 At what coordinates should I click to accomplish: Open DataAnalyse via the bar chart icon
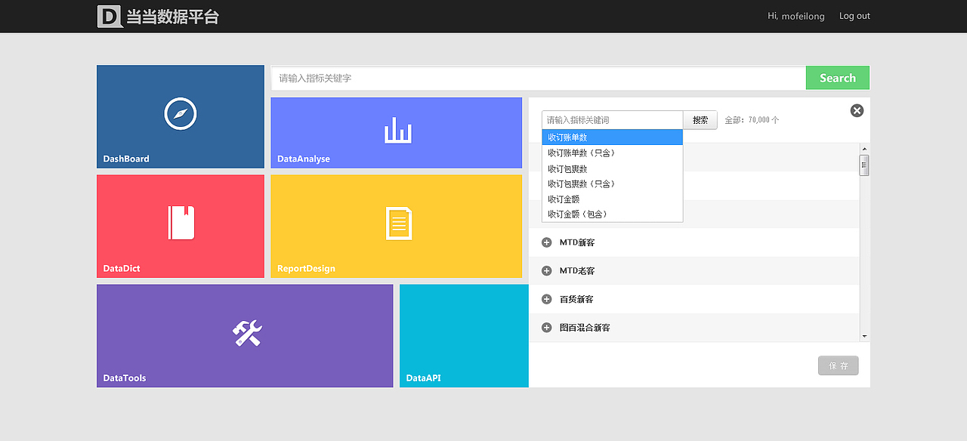point(397,130)
